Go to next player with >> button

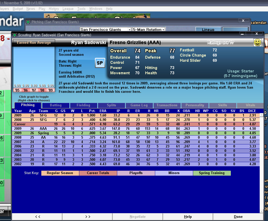pyautogui.click(x=87, y=217)
